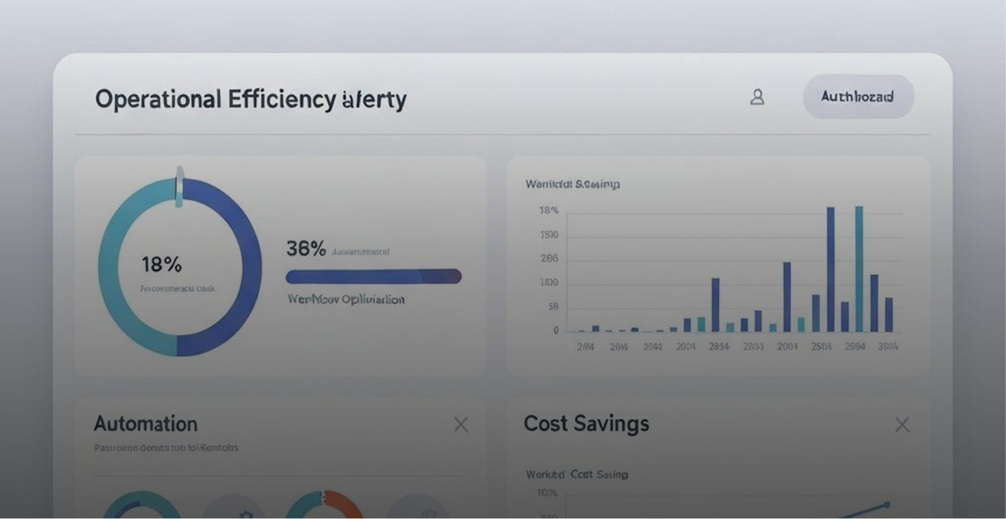1006x519 pixels.
Task: Dismiss the Automation card with its X
Action: click(460, 424)
